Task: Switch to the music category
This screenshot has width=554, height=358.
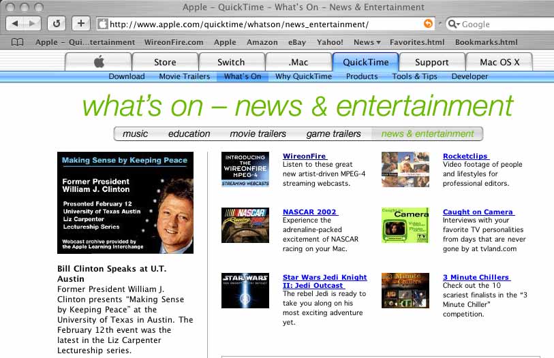Action: click(x=136, y=134)
